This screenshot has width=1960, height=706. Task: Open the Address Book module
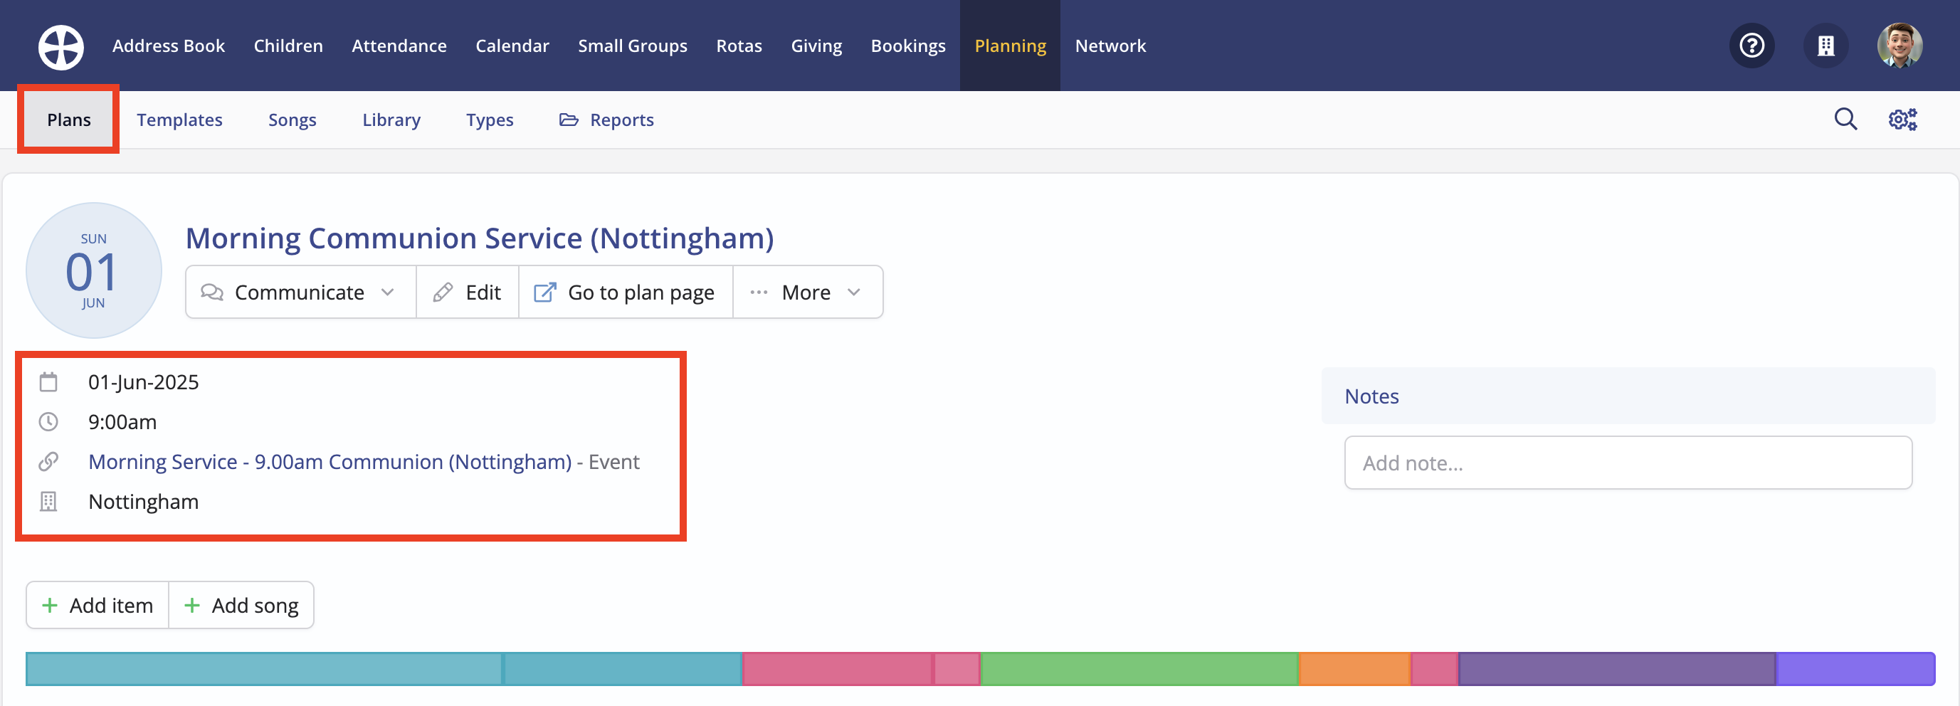(x=168, y=46)
